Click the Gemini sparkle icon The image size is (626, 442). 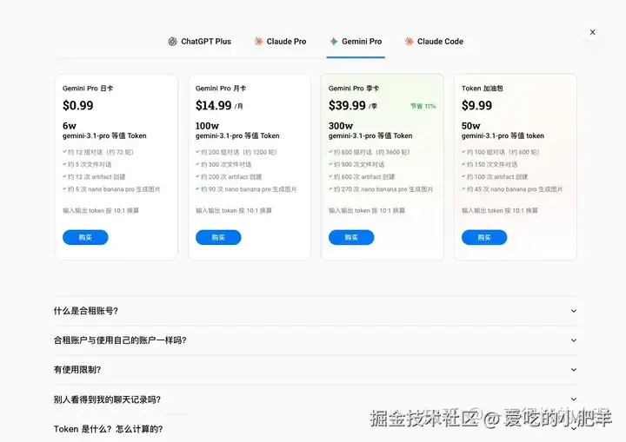(x=334, y=42)
